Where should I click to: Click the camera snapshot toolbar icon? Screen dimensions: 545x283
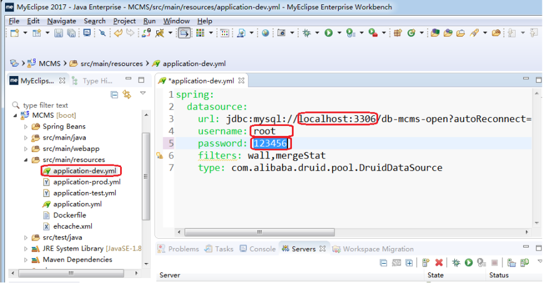pos(281,33)
